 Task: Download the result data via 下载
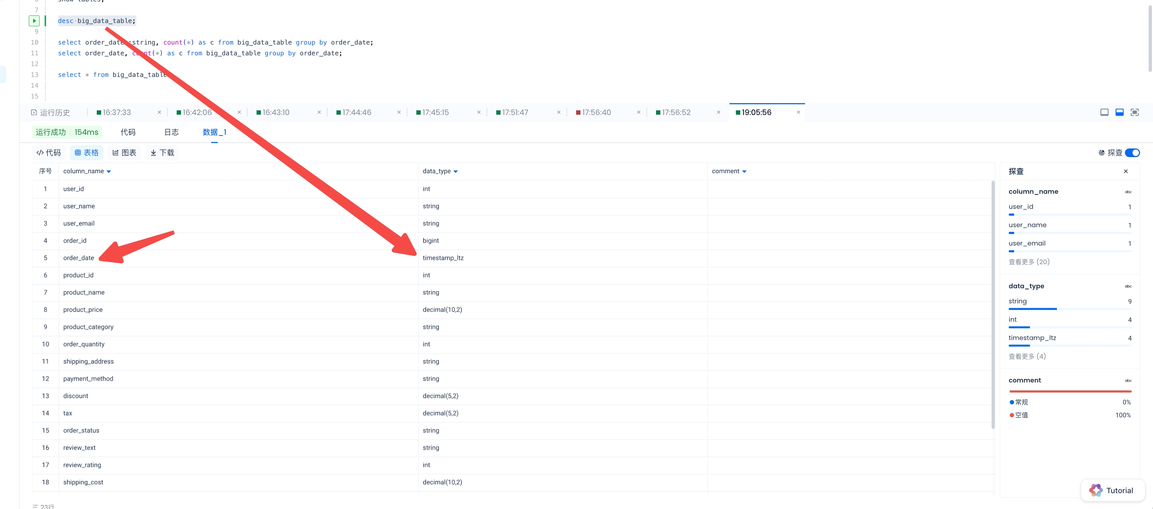click(x=162, y=152)
